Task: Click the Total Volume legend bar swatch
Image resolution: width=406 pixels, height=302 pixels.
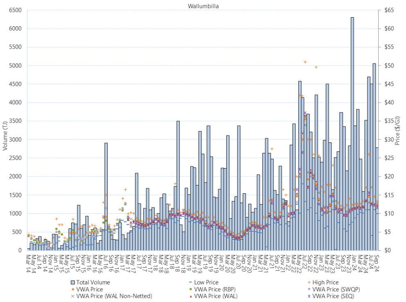Action: [73, 282]
